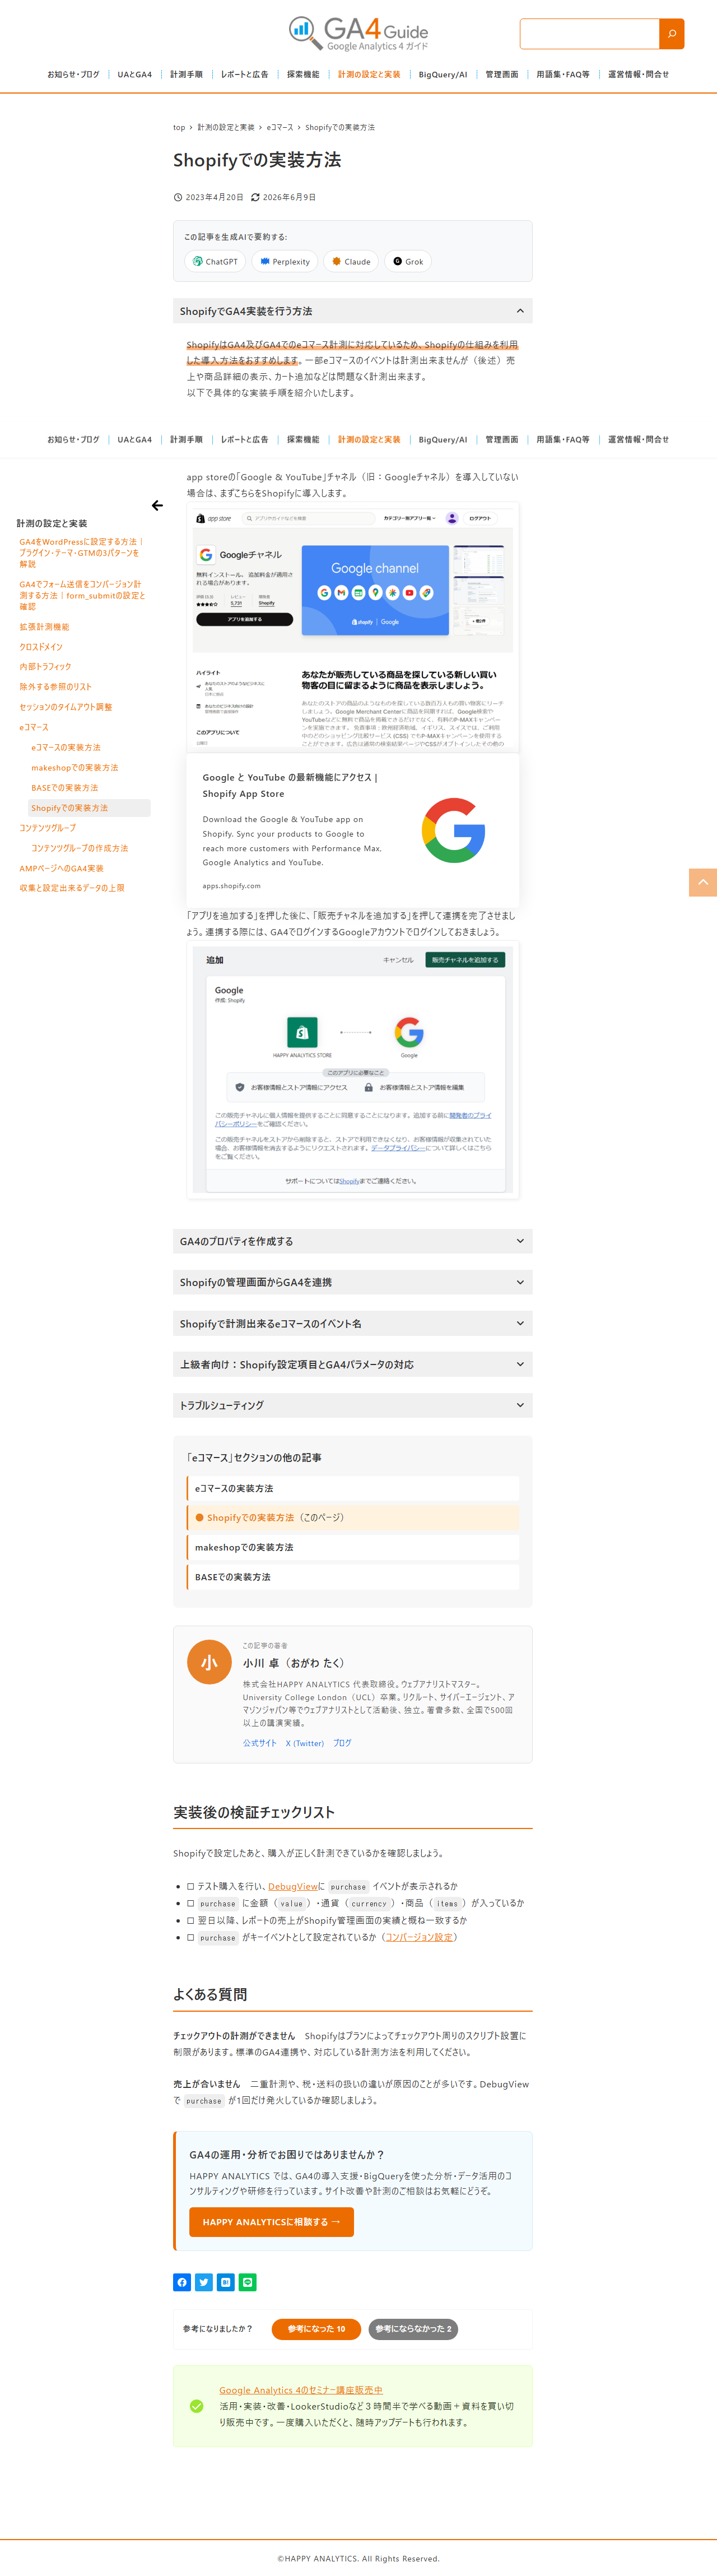Click the orange author avatar circle
This screenshot has width=717, height=2576.
(209, 1662)
